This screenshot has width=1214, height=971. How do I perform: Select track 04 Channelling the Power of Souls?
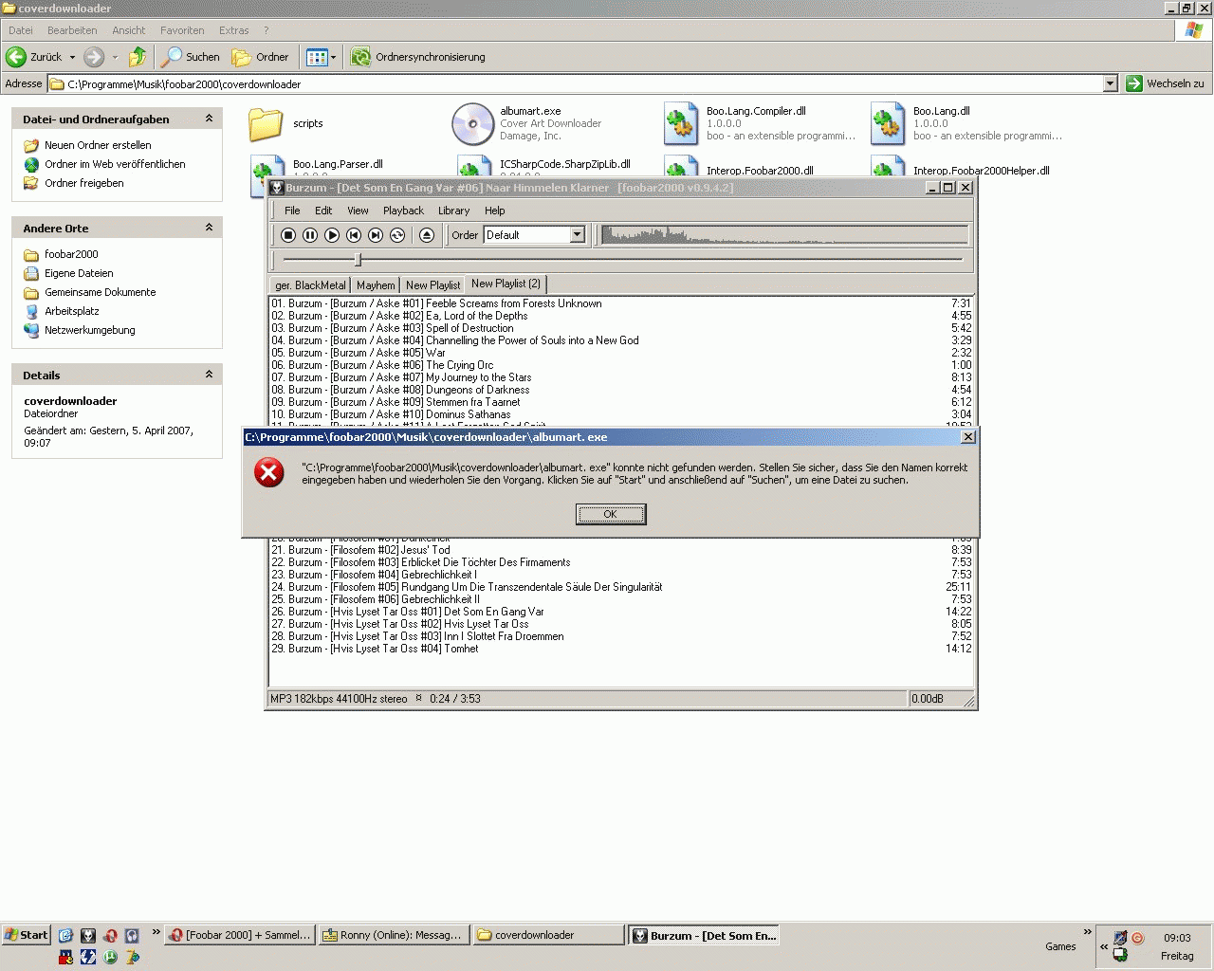point(621,340)
